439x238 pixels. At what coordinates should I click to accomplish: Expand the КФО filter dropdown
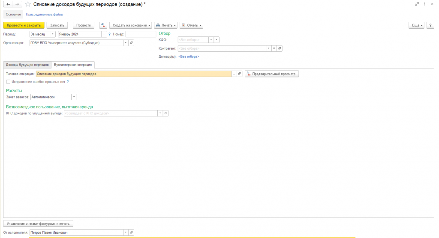click(x=211, y=40)
